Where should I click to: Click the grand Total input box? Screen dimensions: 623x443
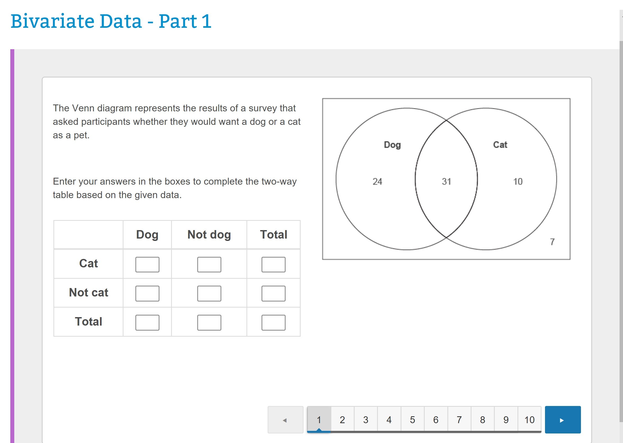point(273,322)
